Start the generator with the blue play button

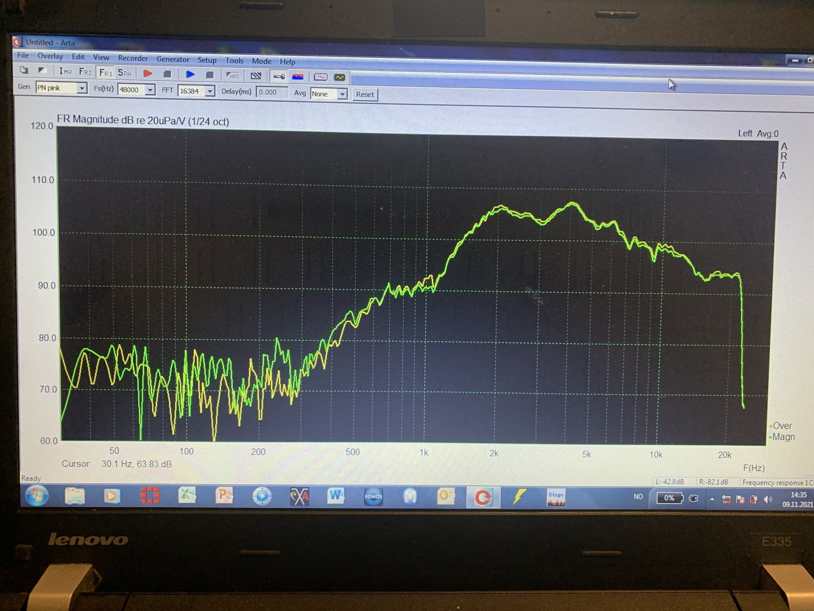[190, 74]
